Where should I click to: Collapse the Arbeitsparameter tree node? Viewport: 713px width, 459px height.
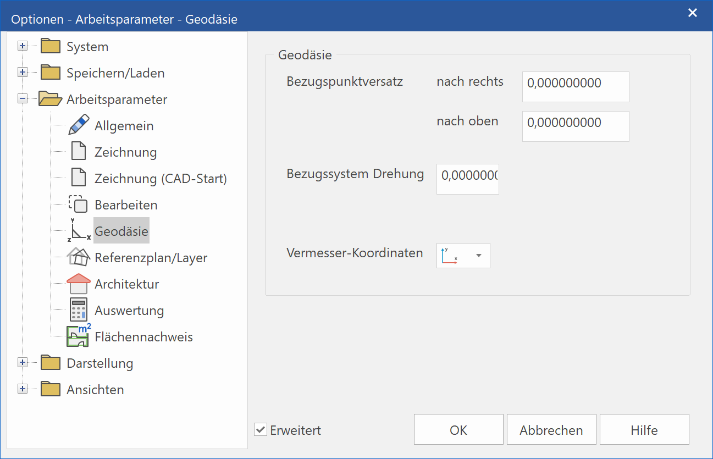coord(23,99)
